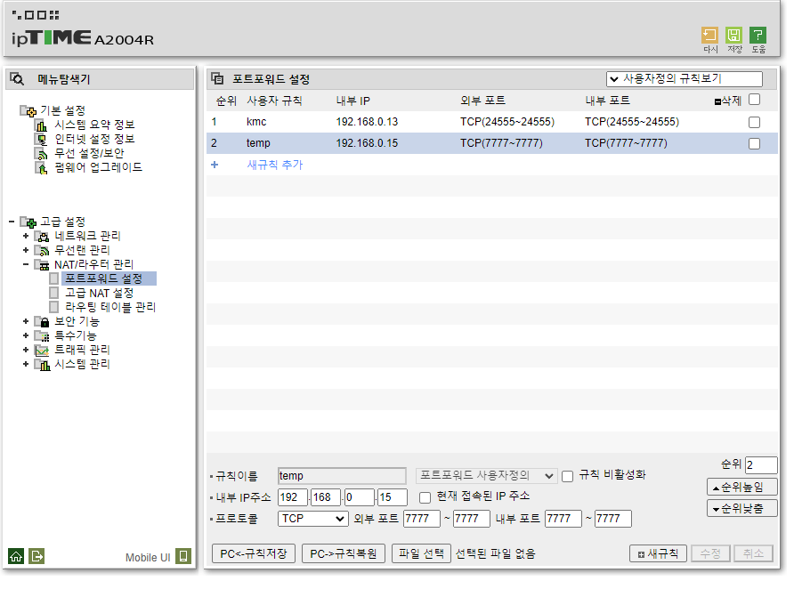The image size is (794, 589).
Task: Open 고급 NAT 설정 menu item
Action: (x=100, y=293)
